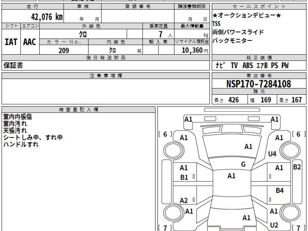Select the IAT shift type cell
308x231 pixels.
pyautogui.click(x=11, y=42)
